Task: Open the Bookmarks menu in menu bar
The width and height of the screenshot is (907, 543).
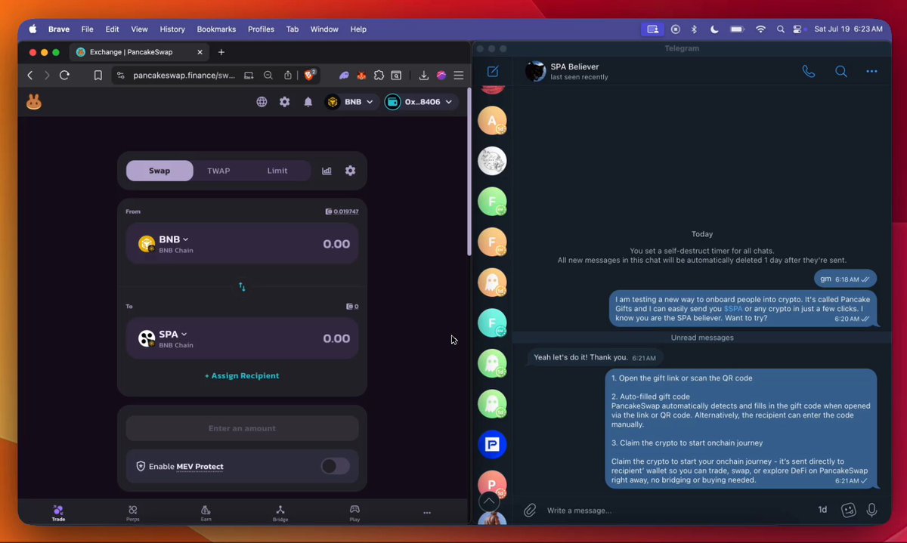Action: pos(216,29)
